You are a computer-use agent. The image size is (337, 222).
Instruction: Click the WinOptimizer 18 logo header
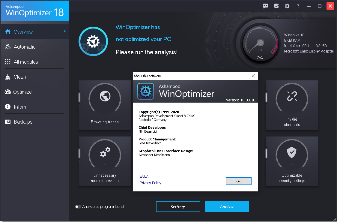point(34,10)
